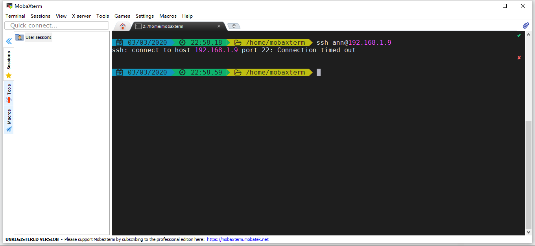535x246 pixels.
Task: Click the green checkmark in terminal
Action: (x=519, y=36)
